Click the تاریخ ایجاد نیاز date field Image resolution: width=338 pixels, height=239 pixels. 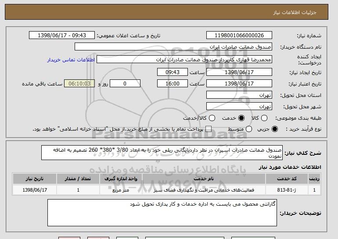[x=239, y=72]
